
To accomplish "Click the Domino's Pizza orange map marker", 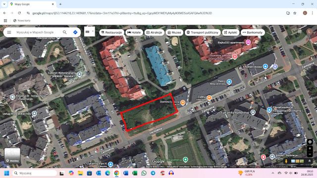I will (183, 103).
